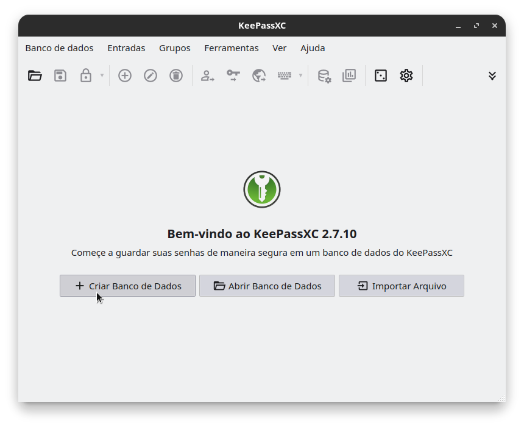Launch the password generator dice icon
The image size is (524, 427).
click(381, 76)
